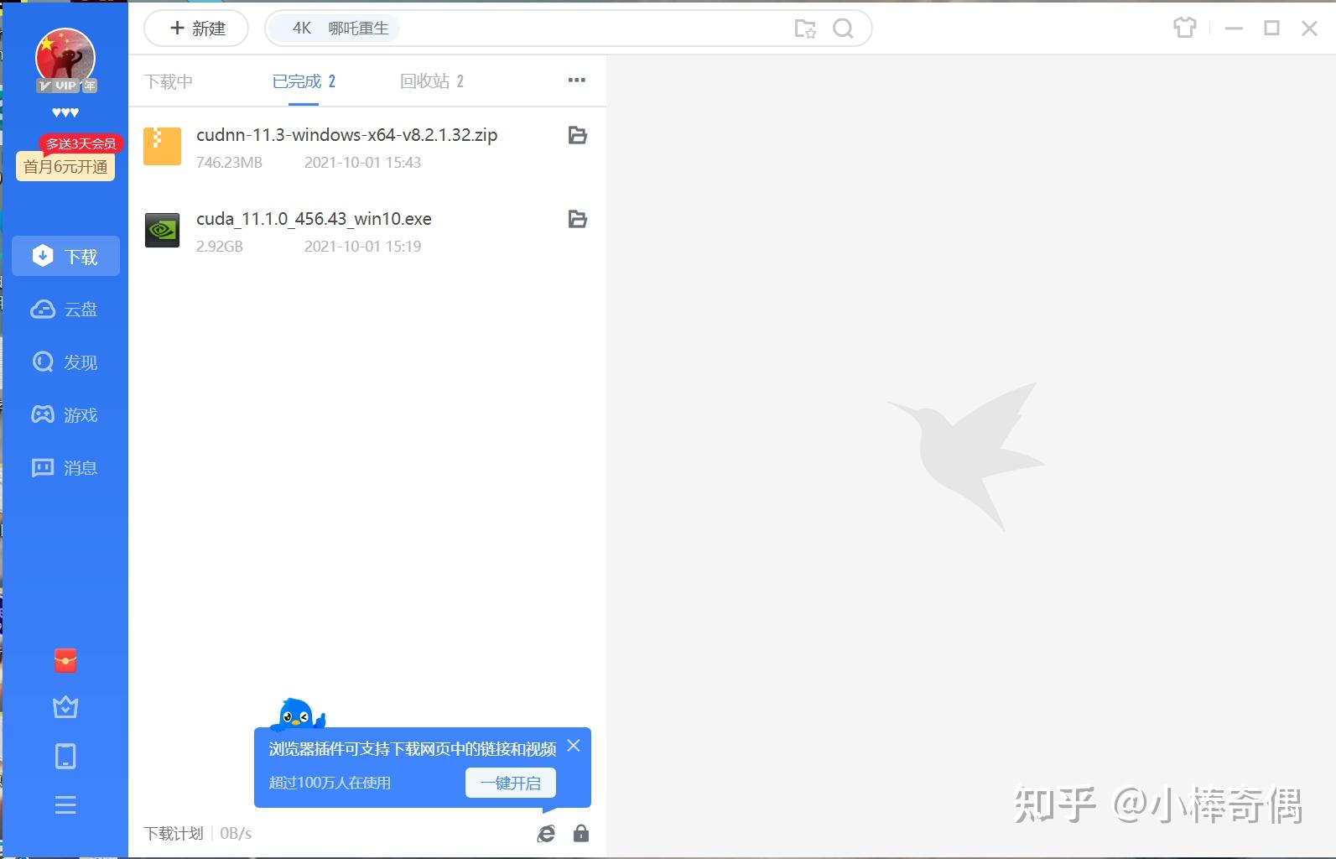Click the 2021-10-01 15:19 timestamp
The width and height of the screenshot is (1336, 859).
click(362, 247)
